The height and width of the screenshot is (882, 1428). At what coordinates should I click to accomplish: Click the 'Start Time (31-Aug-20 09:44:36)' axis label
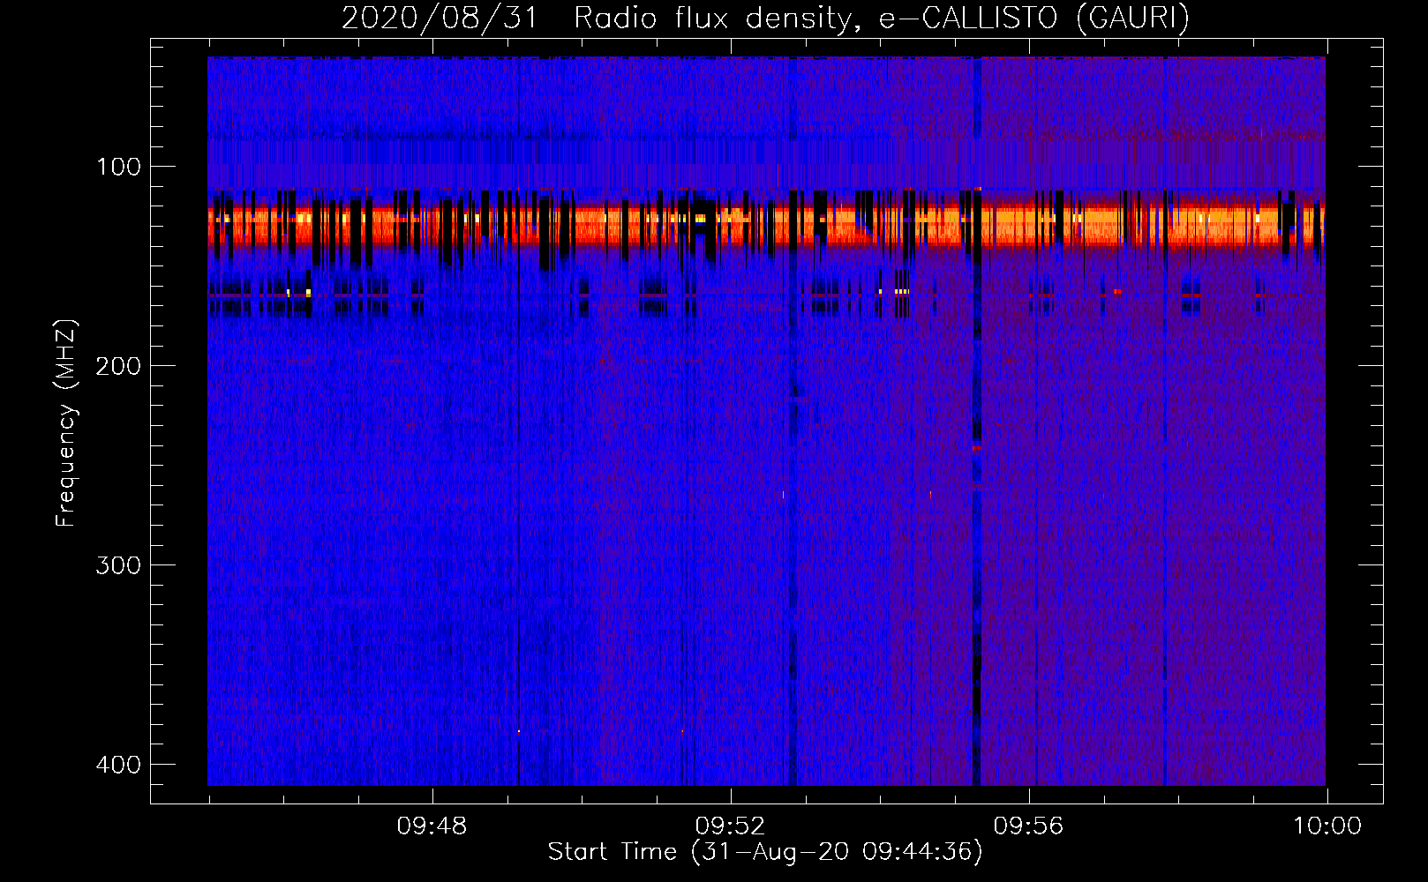(765, 852)
